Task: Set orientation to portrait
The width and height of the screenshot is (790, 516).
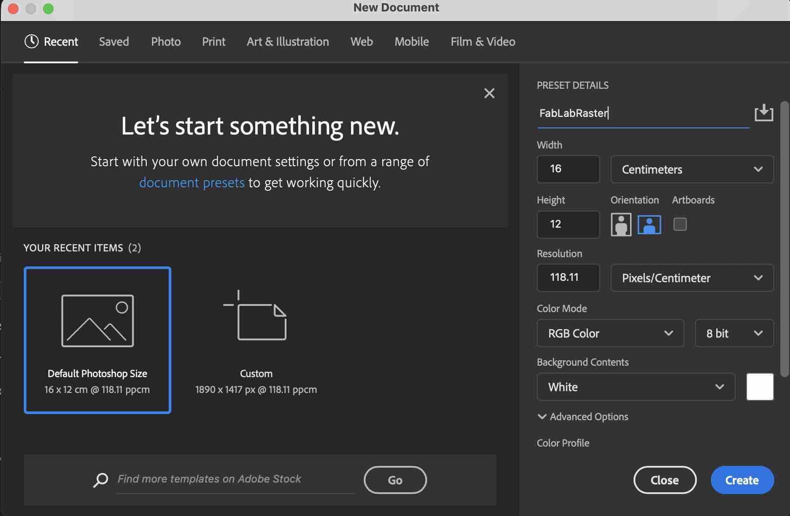Action: pos(621,225)
